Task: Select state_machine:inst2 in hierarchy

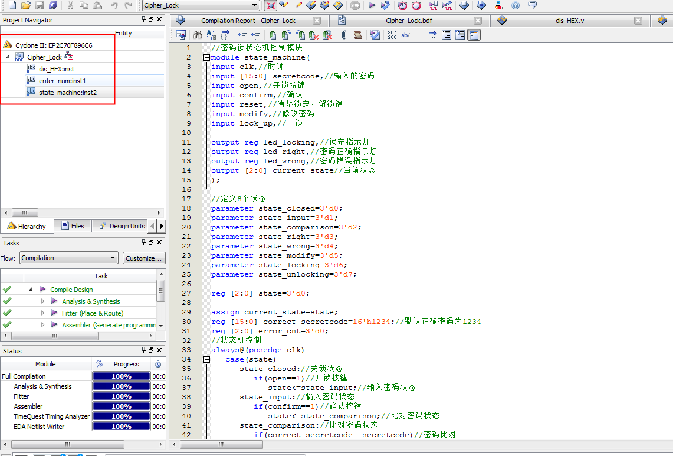Action: (x=67, y=93)
